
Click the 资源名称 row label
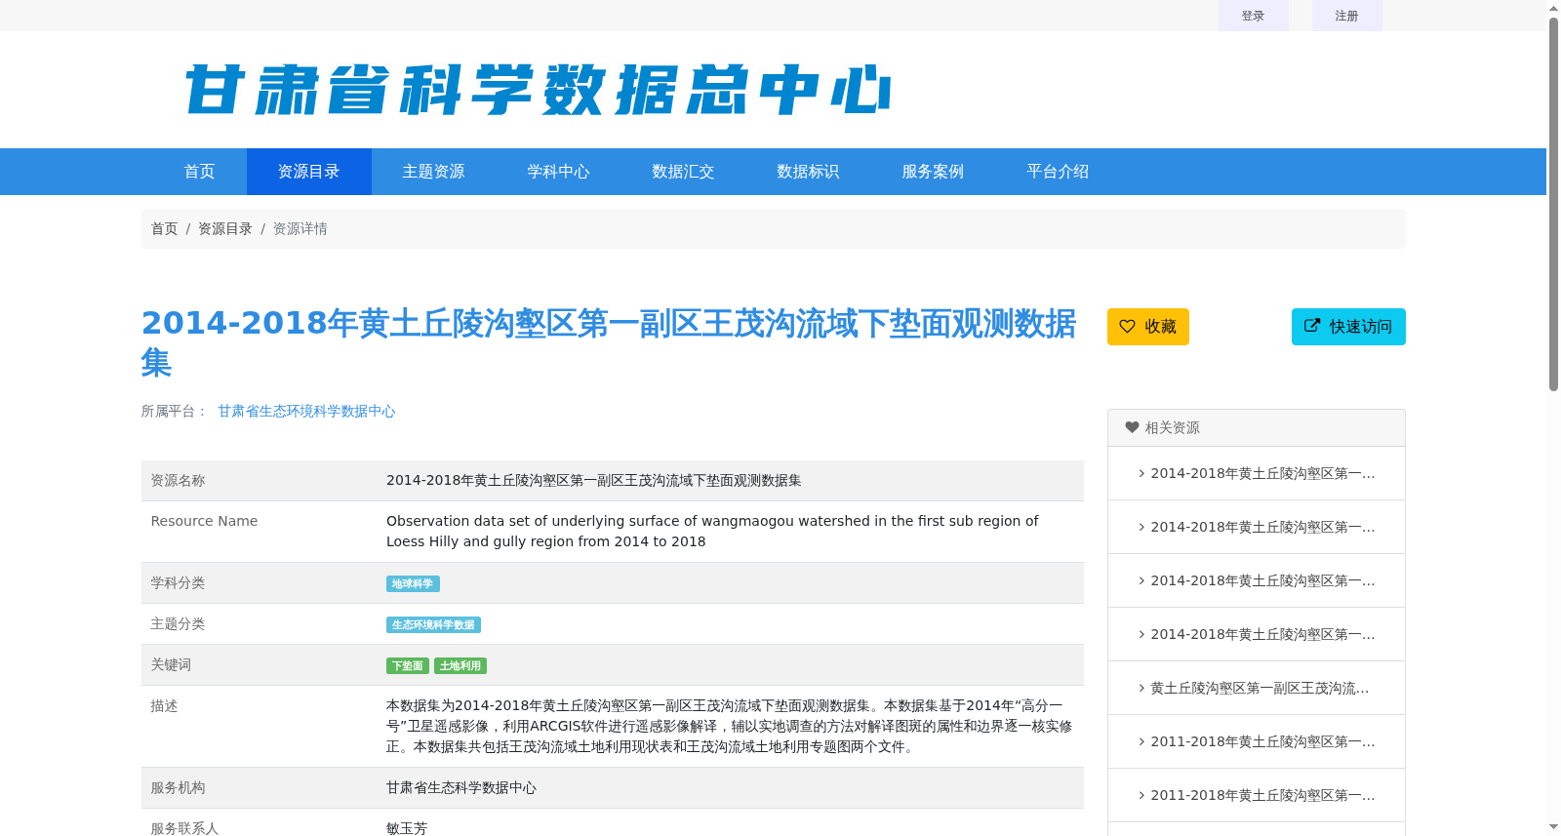point(179,481)
